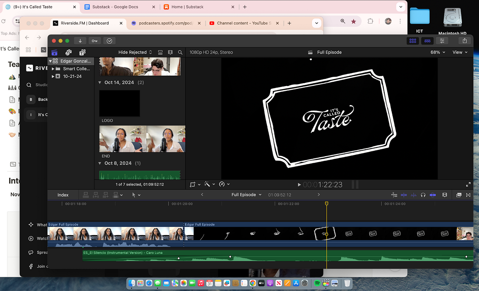Switch to Channel content - YouTube tab
Viewport: 479px width, 291px height.
pos(244,23)
